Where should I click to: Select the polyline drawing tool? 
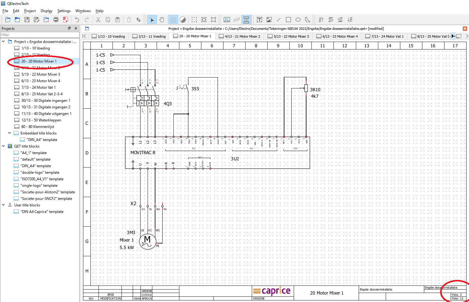pos(308,20)
